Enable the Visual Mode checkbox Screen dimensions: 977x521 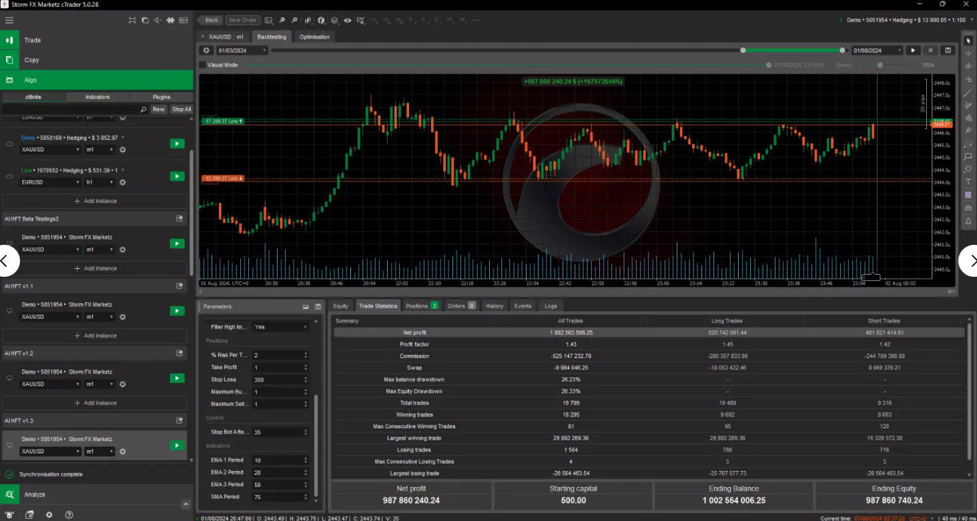click(203, 65)
